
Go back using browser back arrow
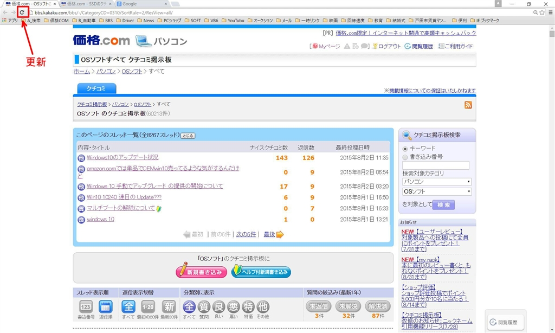5,12
